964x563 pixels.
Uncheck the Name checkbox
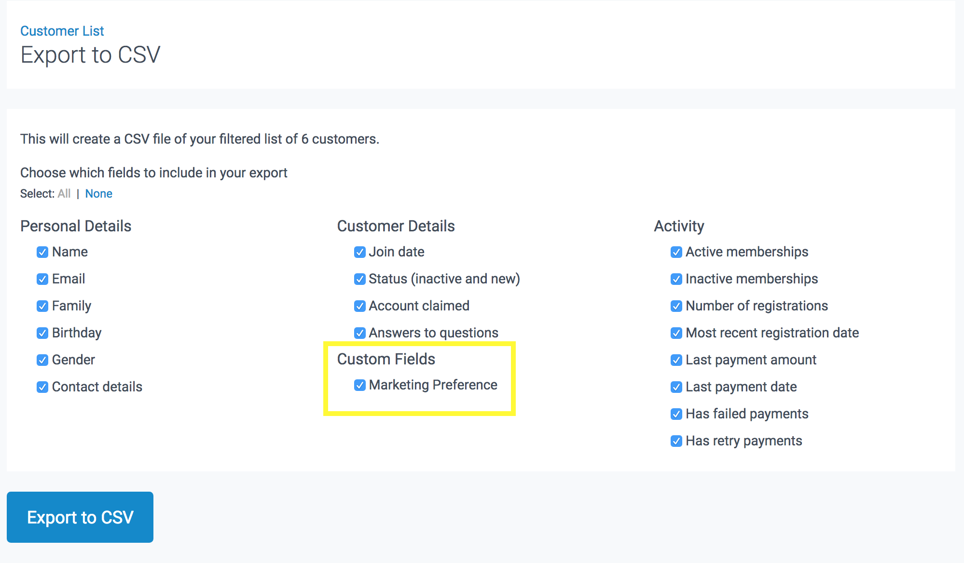coord(42,252)
